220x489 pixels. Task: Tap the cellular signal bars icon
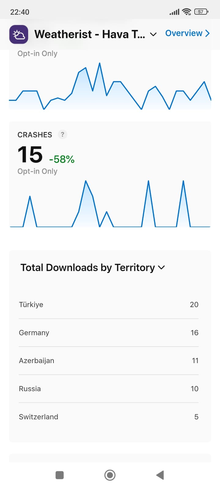coord(174,12)
